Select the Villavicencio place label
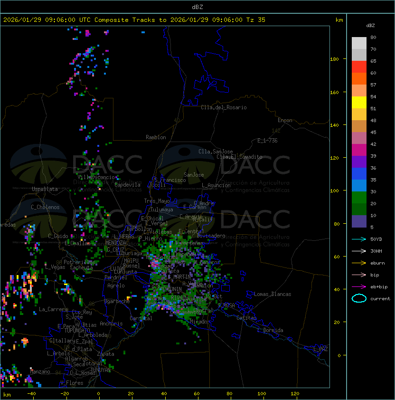 point(96,177)
